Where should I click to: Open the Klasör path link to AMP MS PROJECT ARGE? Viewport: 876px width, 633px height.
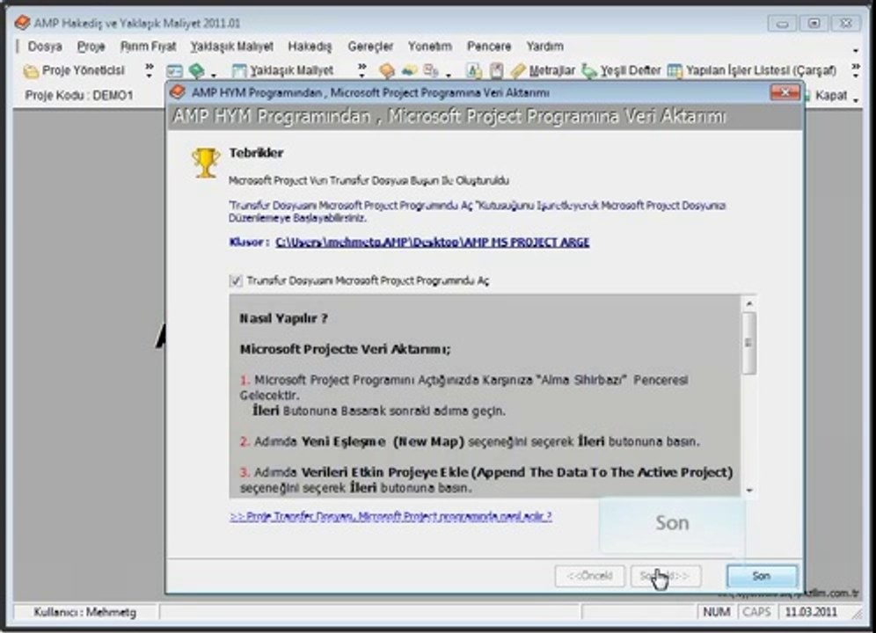pyautogui.click(x=433, y=242)
